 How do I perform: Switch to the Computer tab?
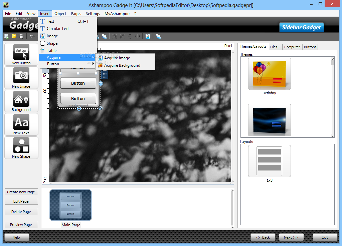click(x=292, y=47)
